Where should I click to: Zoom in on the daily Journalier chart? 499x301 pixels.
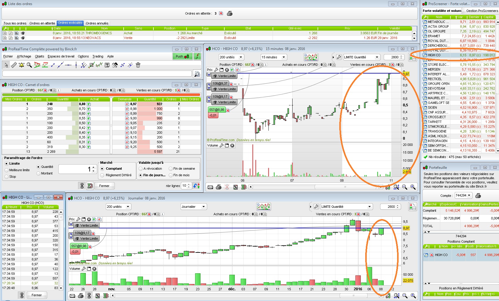[x=413, y=296]
